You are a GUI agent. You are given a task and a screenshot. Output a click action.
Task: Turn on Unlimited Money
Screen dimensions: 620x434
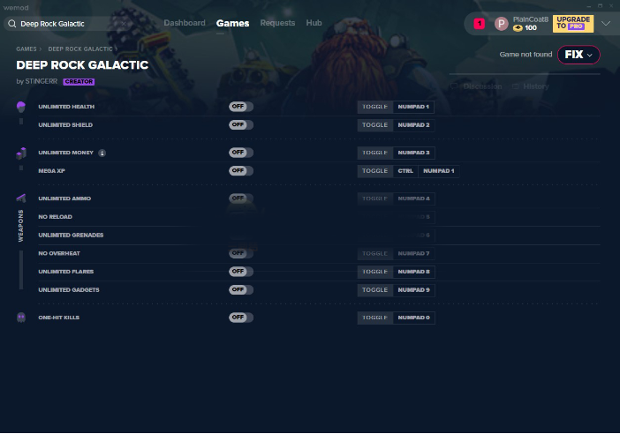click(241, 153)
